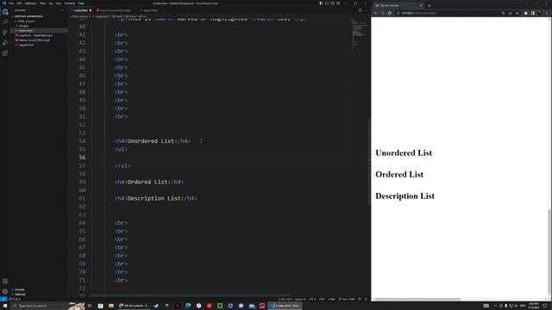This screenshot has height=310, width=552.
Task: Click remote indicator in status bar corner
Action: (x=3, y=300)
